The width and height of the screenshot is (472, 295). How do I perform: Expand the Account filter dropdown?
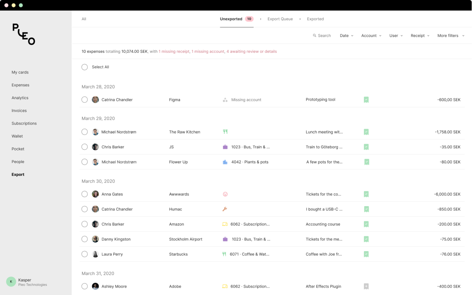click(x=371, y=36)
